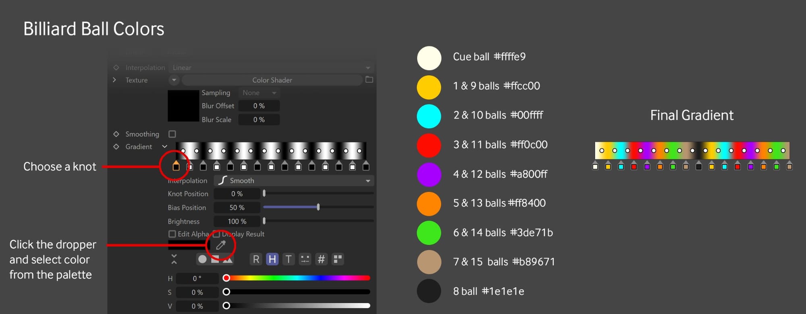Click the Knot Position 0 % field
Image resolution: width=806 pixels, height=314 pixels.
coord(237,194)
